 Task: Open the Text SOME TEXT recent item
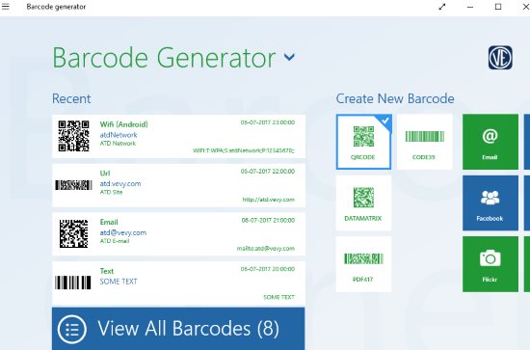pos(178,283)
